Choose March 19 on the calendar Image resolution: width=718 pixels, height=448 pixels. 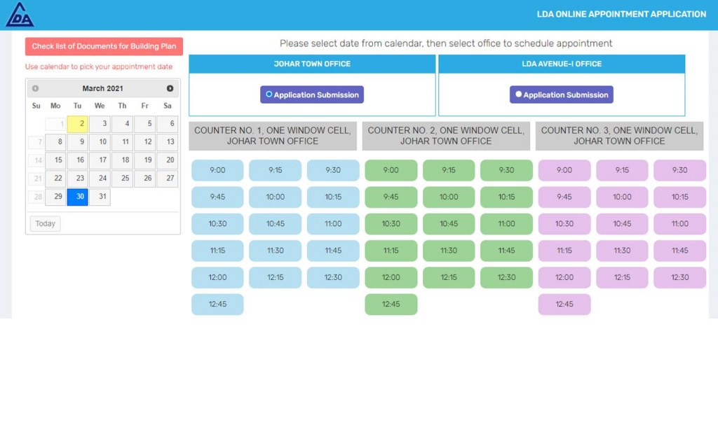(x=144, y=160)
